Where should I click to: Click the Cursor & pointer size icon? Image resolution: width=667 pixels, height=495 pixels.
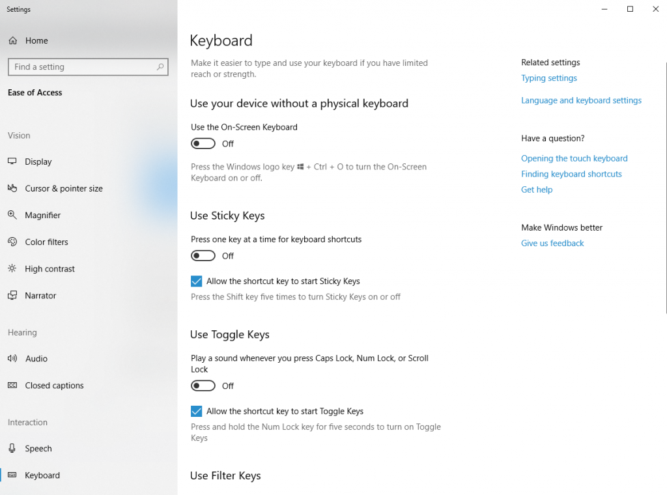(x=12, y=188)
